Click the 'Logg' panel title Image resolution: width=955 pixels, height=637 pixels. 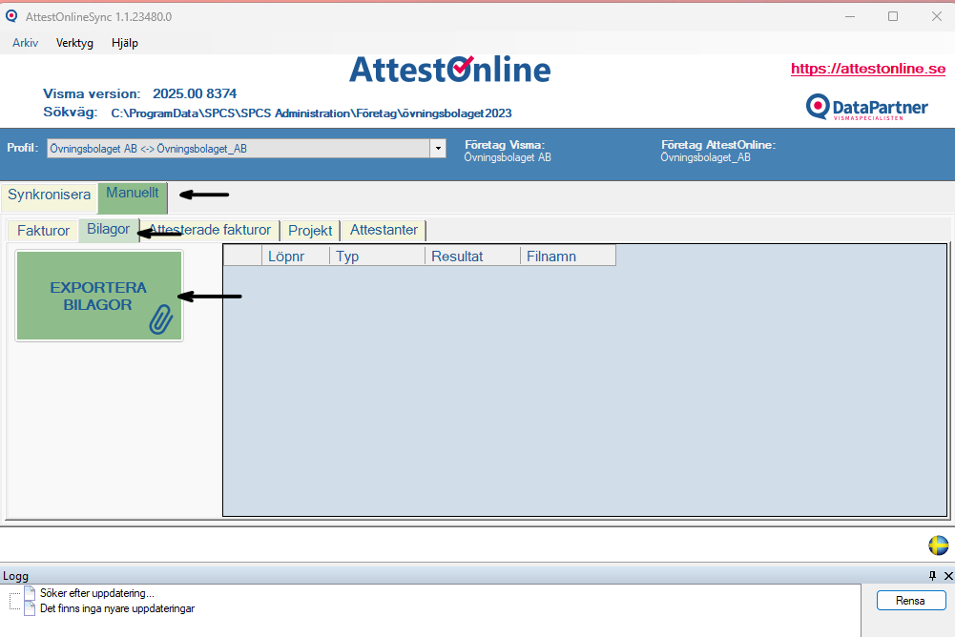pyautogui.click(x=16, y=575)
